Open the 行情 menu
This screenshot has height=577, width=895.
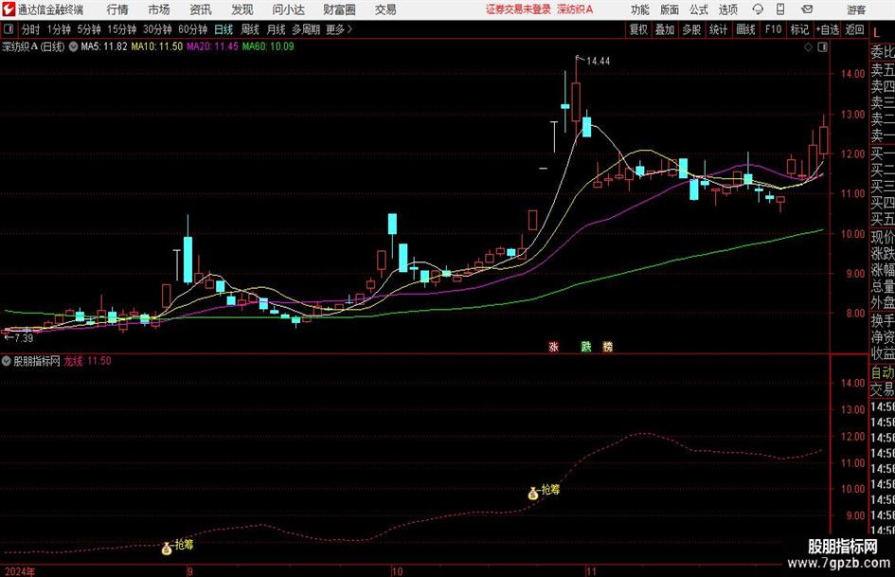(117, 9)
